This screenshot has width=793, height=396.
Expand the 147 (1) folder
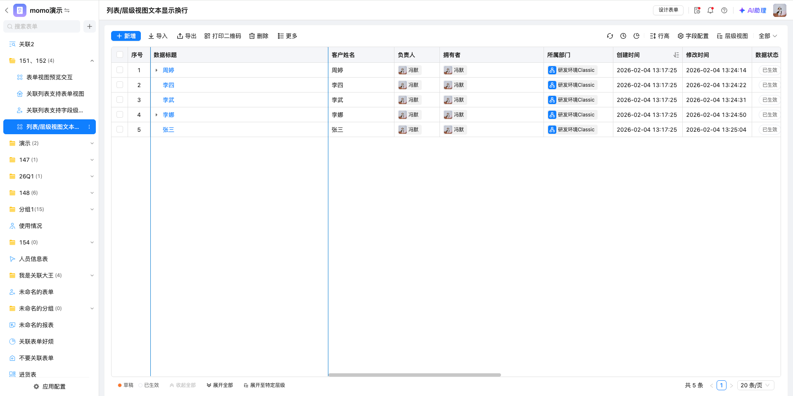click(92, 160)
